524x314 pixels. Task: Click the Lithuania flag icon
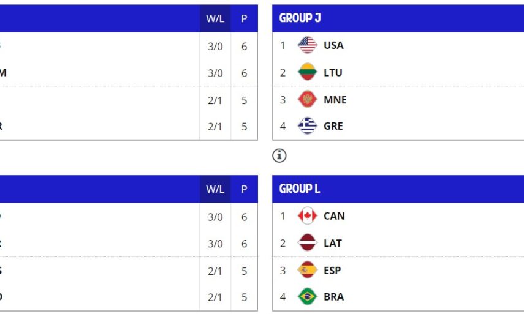click(x=307, y=72)
